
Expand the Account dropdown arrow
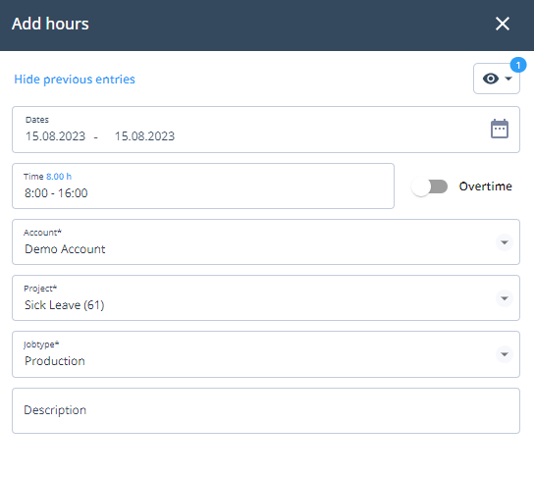pos(505,242)
